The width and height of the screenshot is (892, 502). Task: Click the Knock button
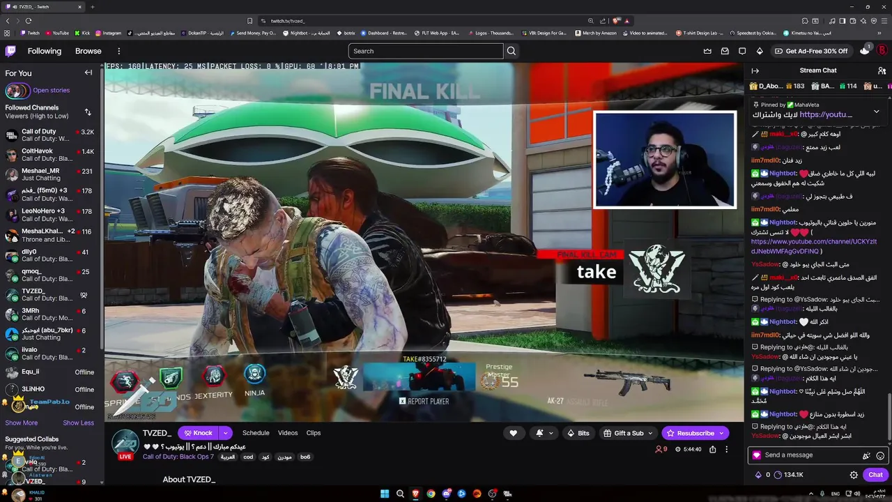(197, 433)
